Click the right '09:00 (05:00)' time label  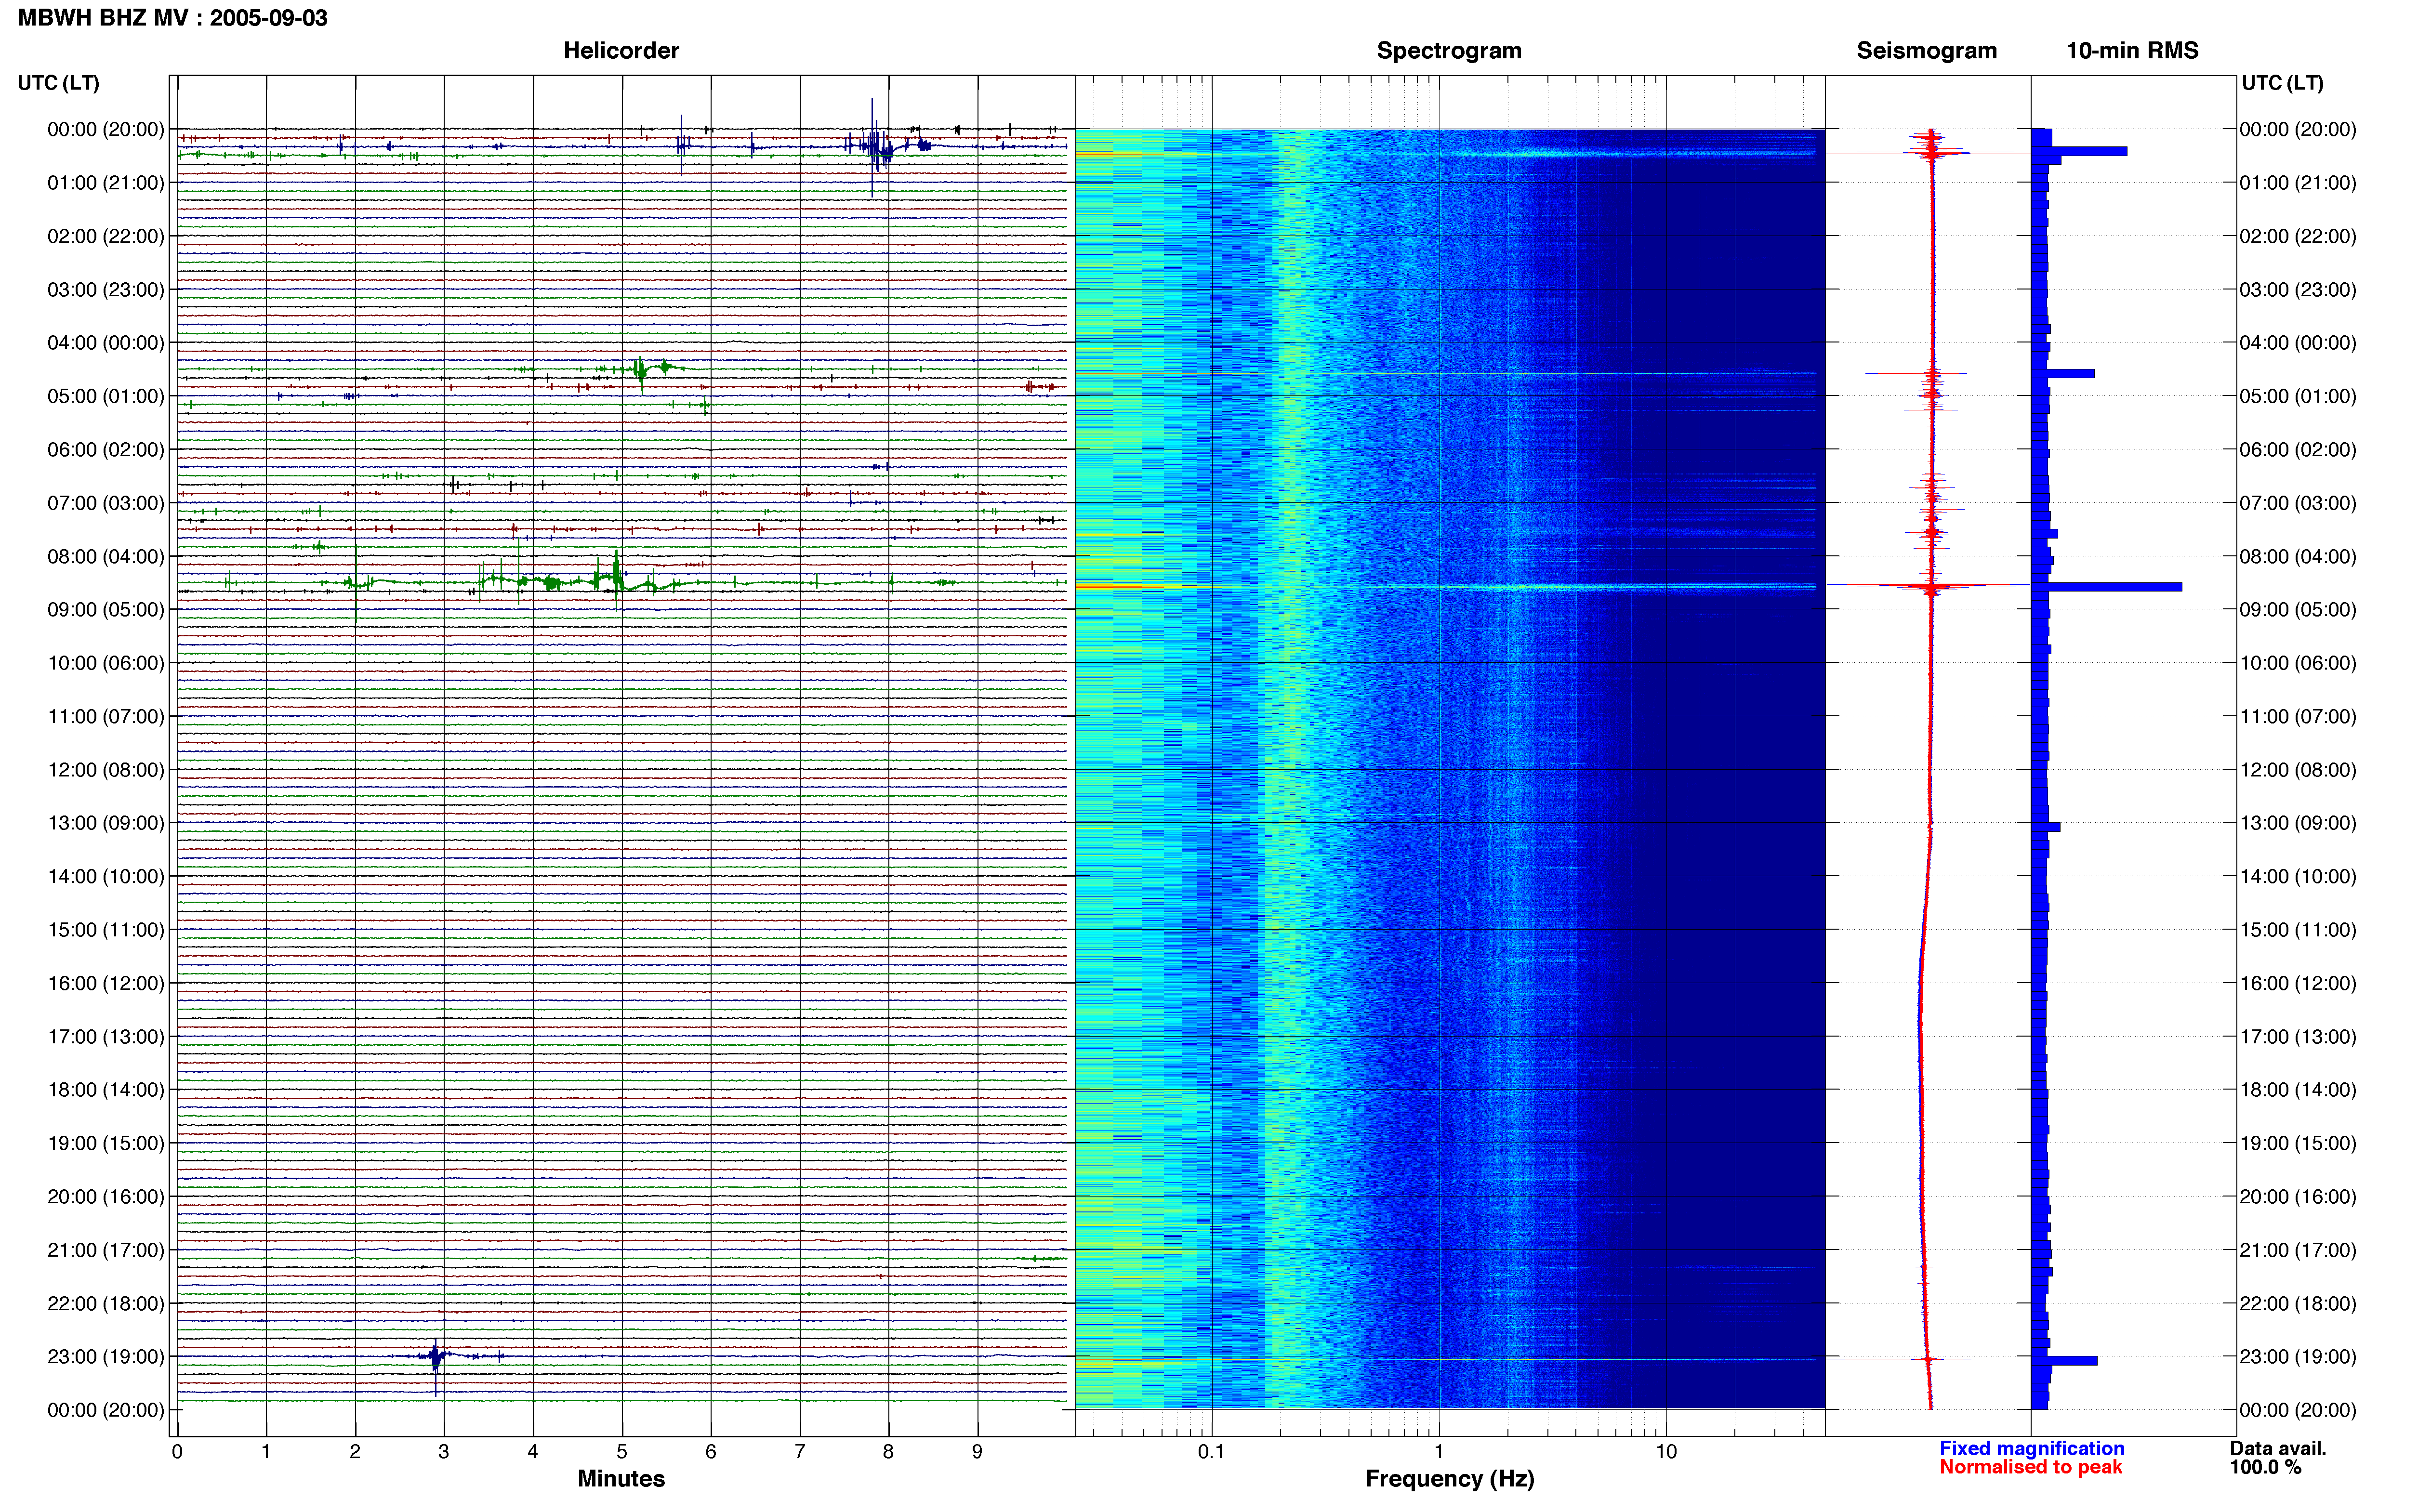(x=2298, y=610)
